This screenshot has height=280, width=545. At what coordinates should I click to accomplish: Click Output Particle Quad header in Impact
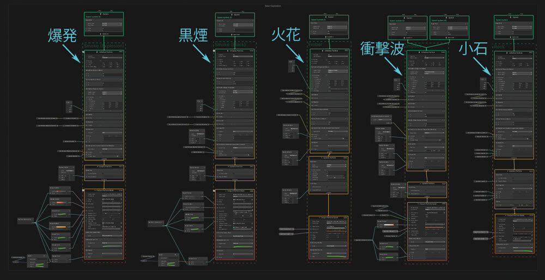point(426,204)
